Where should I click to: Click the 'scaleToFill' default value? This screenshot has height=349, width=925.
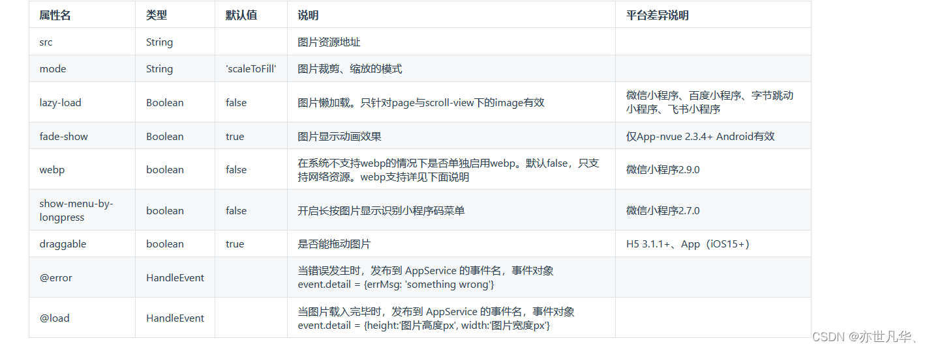[x=251, y=69]
